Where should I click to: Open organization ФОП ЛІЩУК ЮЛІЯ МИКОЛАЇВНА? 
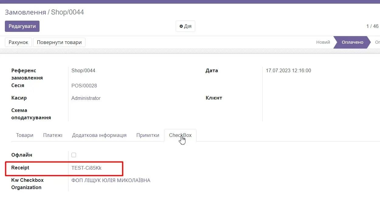[x=111, y=181]
